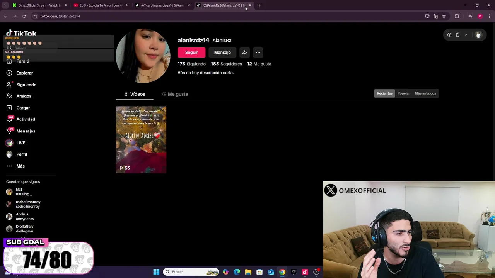Switch to the Videos tab
Viewport: 495px width, 278px height.
click(x=135, y=94)
